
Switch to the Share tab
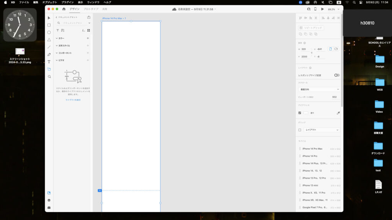[x=105, y=9]
